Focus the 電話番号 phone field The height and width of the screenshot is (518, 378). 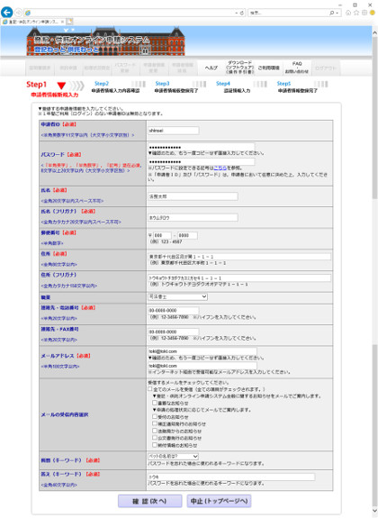[x=174, y=311]
